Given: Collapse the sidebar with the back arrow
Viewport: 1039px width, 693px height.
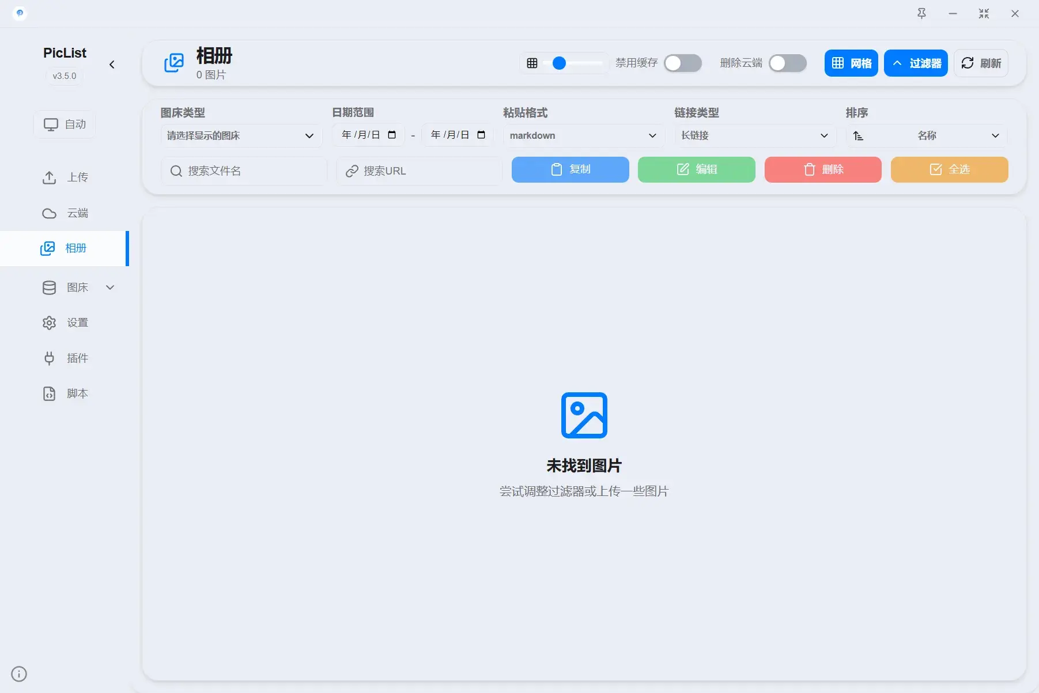Looking at the screenshot, I should tap(112, 65).
